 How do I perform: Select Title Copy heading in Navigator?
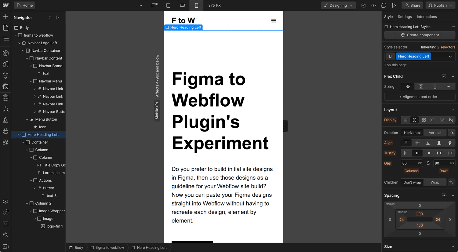54,165
